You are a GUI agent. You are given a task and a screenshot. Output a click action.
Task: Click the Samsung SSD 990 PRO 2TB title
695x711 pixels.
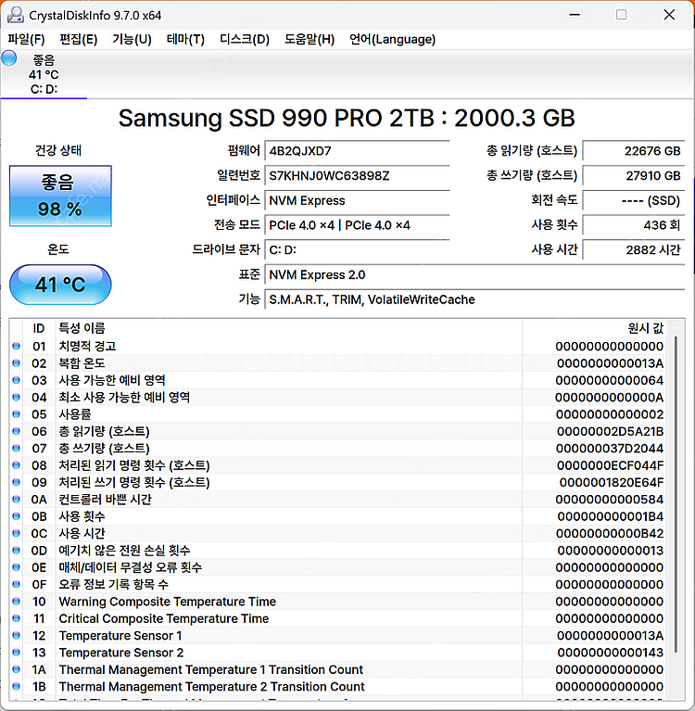coord(347,119)
